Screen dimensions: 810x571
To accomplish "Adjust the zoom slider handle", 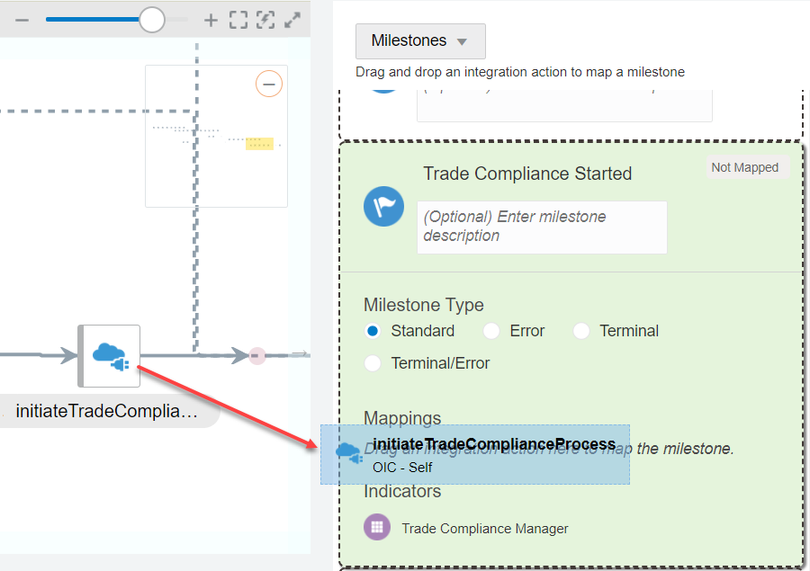I will tap(151, 18).
